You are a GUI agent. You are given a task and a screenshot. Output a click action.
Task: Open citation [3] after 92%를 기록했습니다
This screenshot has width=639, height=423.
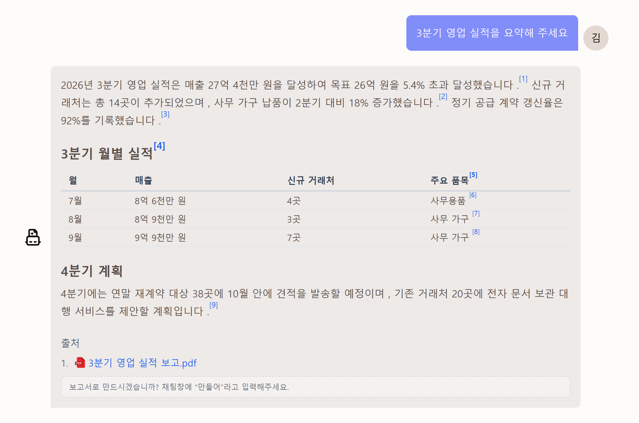165,114
